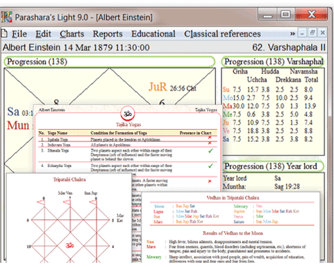
Task: Open the Charts menu
Action: [72, 34]
